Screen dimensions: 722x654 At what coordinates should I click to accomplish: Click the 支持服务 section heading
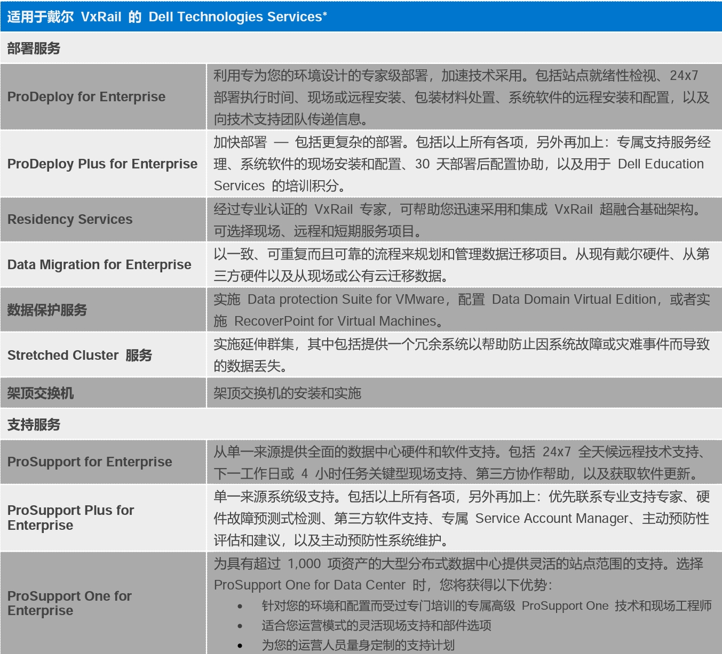pyautogui.click(x=34, y=425)
